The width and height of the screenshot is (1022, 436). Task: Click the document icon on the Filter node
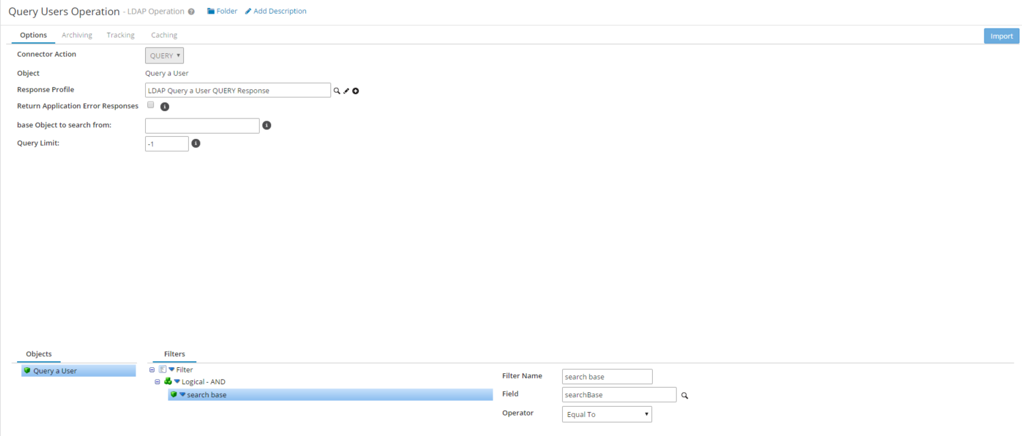click(x=162, y=369)
